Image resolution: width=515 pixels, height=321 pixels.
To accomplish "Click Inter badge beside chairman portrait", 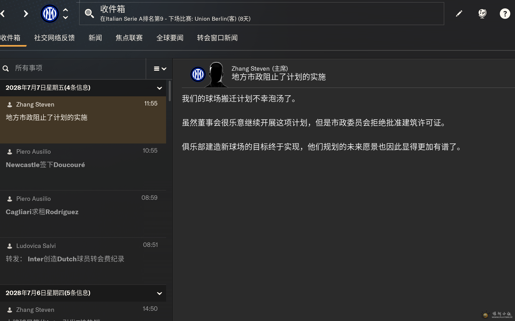I will coord(198,75).
